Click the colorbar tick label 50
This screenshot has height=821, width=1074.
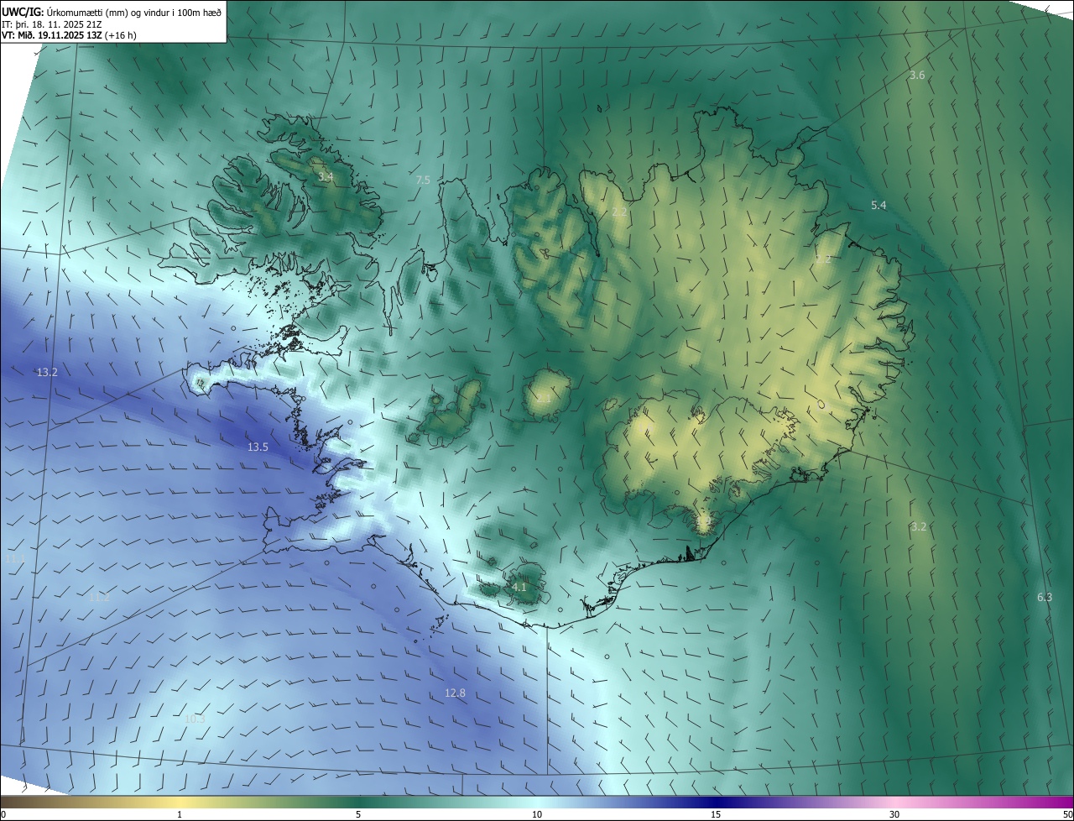click(1067, 814)
